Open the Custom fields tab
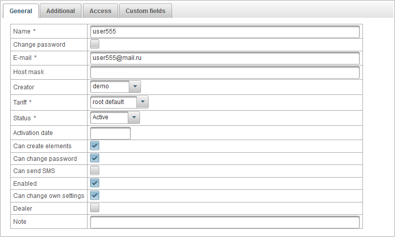 click(145, 11)
